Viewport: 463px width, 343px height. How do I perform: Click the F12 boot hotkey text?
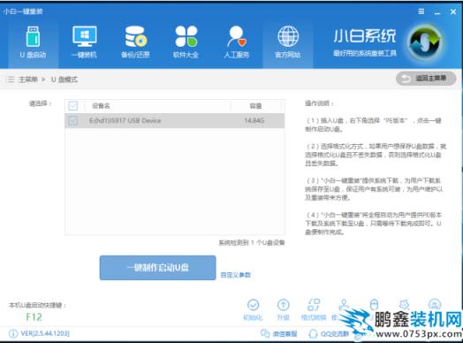pos(34,317)
